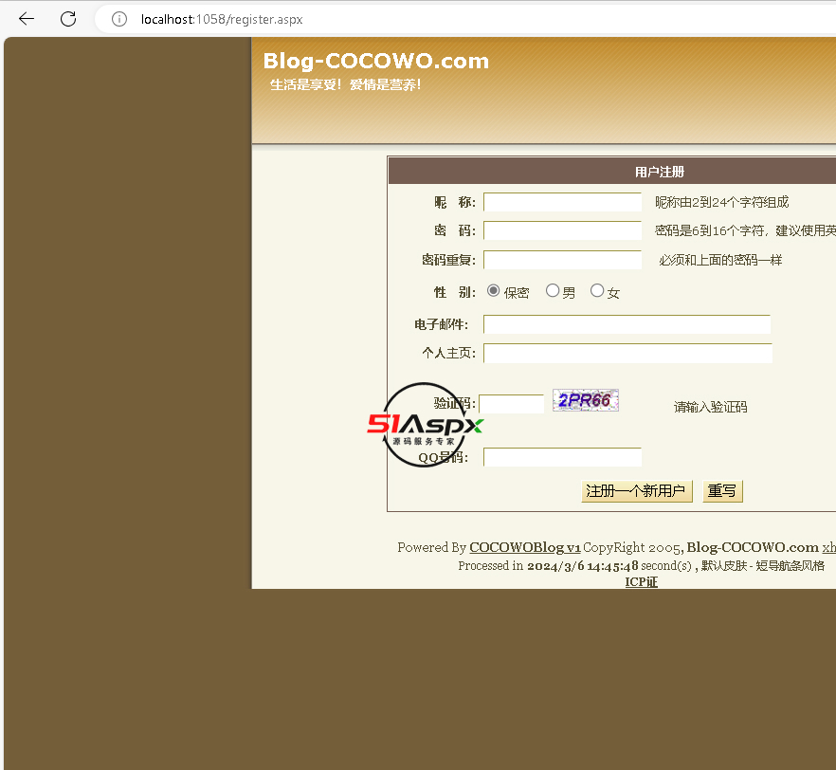Click into the 电子邮件 email field
This screenshot has height=770, width=836.
click(627, 324)
